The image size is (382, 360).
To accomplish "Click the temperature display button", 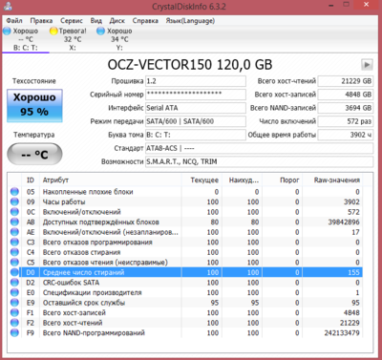I will pyautogui.click(x=34, y=155).
